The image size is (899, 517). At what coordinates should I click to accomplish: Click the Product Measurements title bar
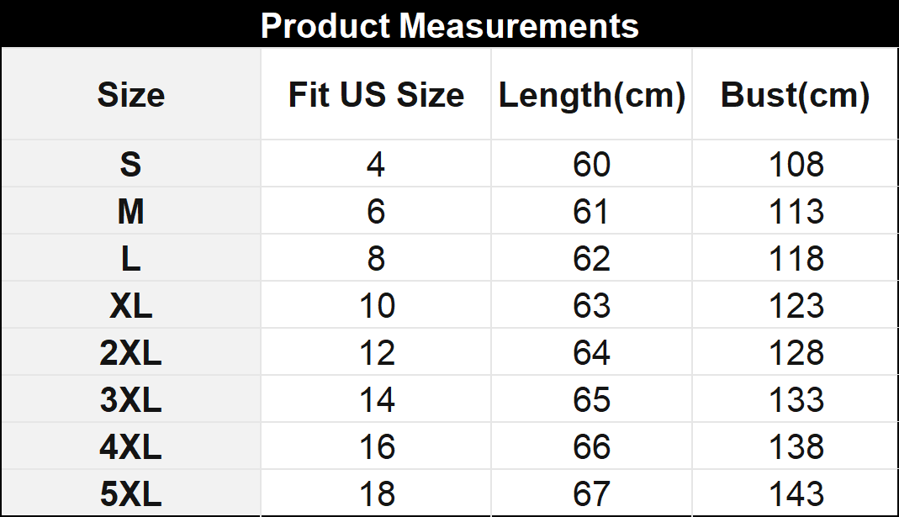[x=449, y=25]
